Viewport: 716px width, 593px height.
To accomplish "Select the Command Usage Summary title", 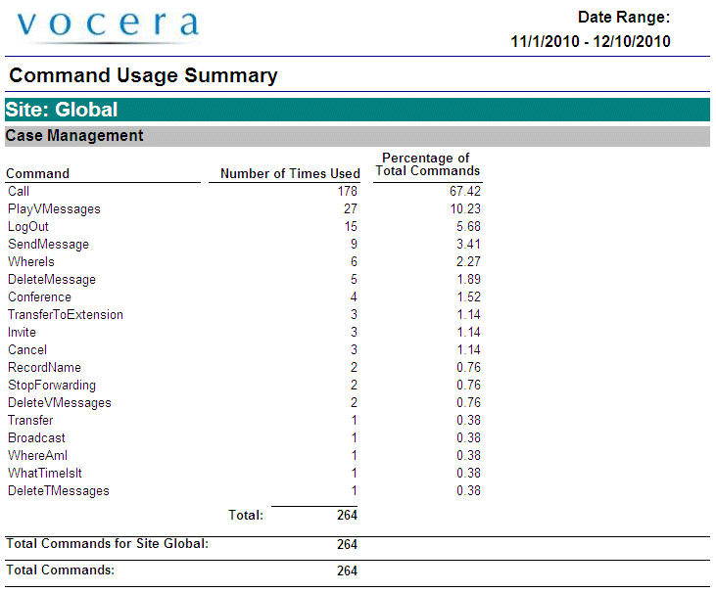I will [143, 75].
